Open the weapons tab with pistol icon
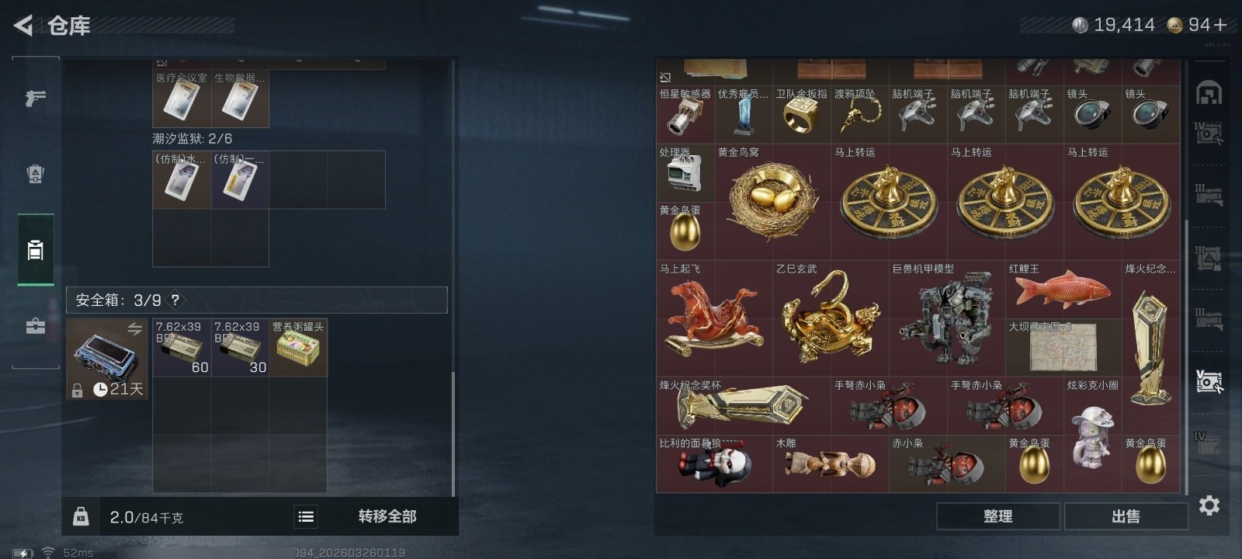This screenshot has width=1242, height=559. coord(36,98)
